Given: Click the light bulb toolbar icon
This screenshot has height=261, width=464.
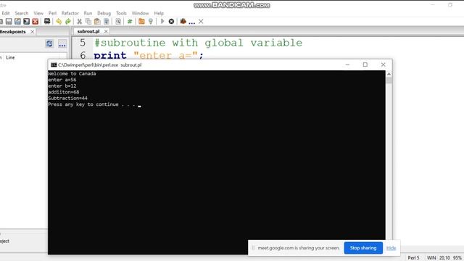Looking at the screenshot, I should click(x=151, y=21).
